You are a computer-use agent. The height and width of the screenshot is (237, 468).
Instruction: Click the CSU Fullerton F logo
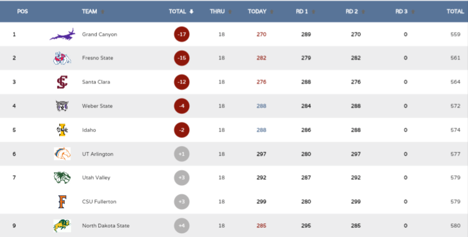[62, 202]
